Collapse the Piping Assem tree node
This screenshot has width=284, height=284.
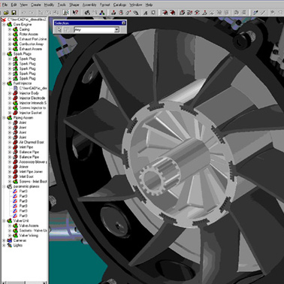pyautogui.click(x=4, y=118)
